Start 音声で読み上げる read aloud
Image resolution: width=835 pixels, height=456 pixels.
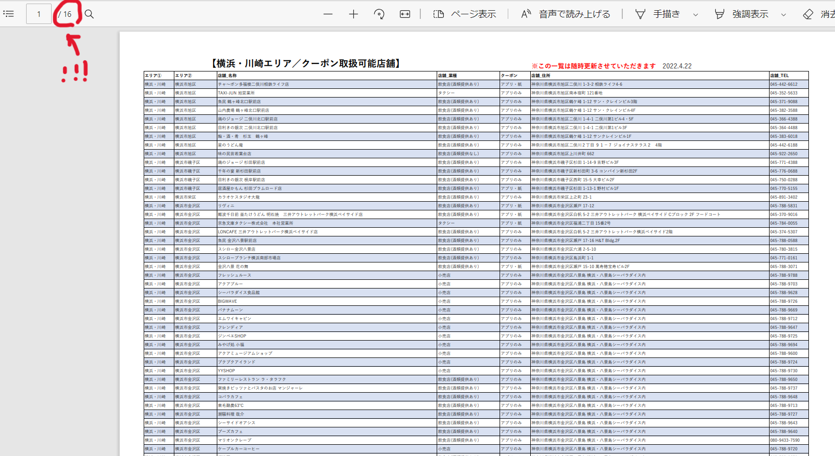click(x=566, y=14)
